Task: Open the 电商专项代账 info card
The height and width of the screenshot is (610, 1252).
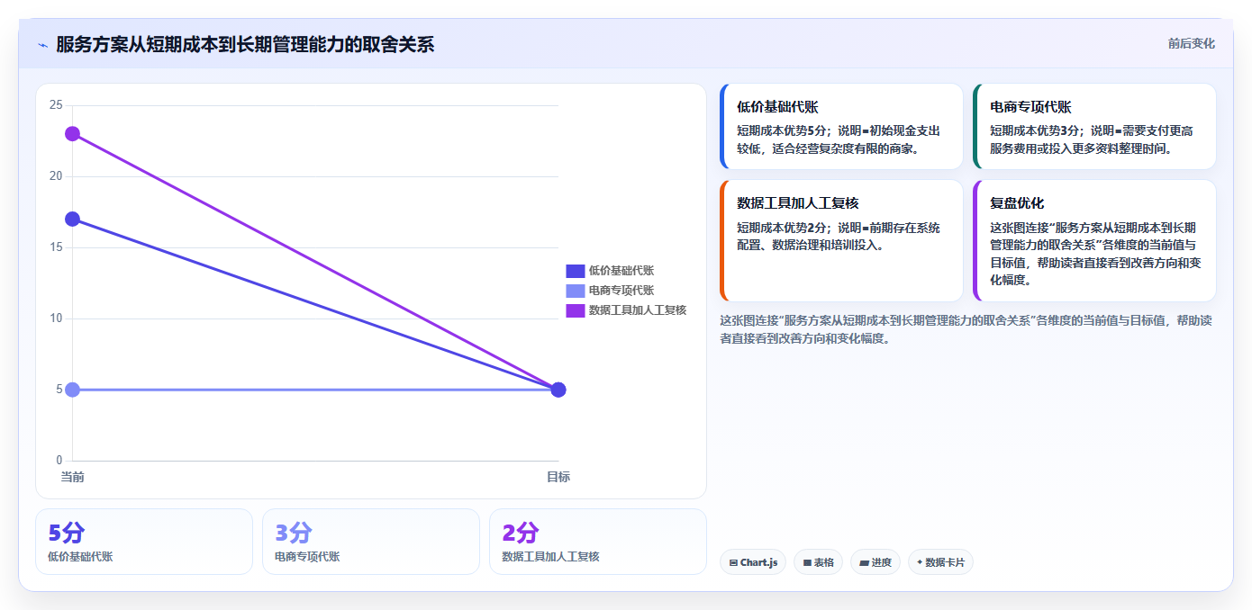Action: click(x=1094, y=127)
